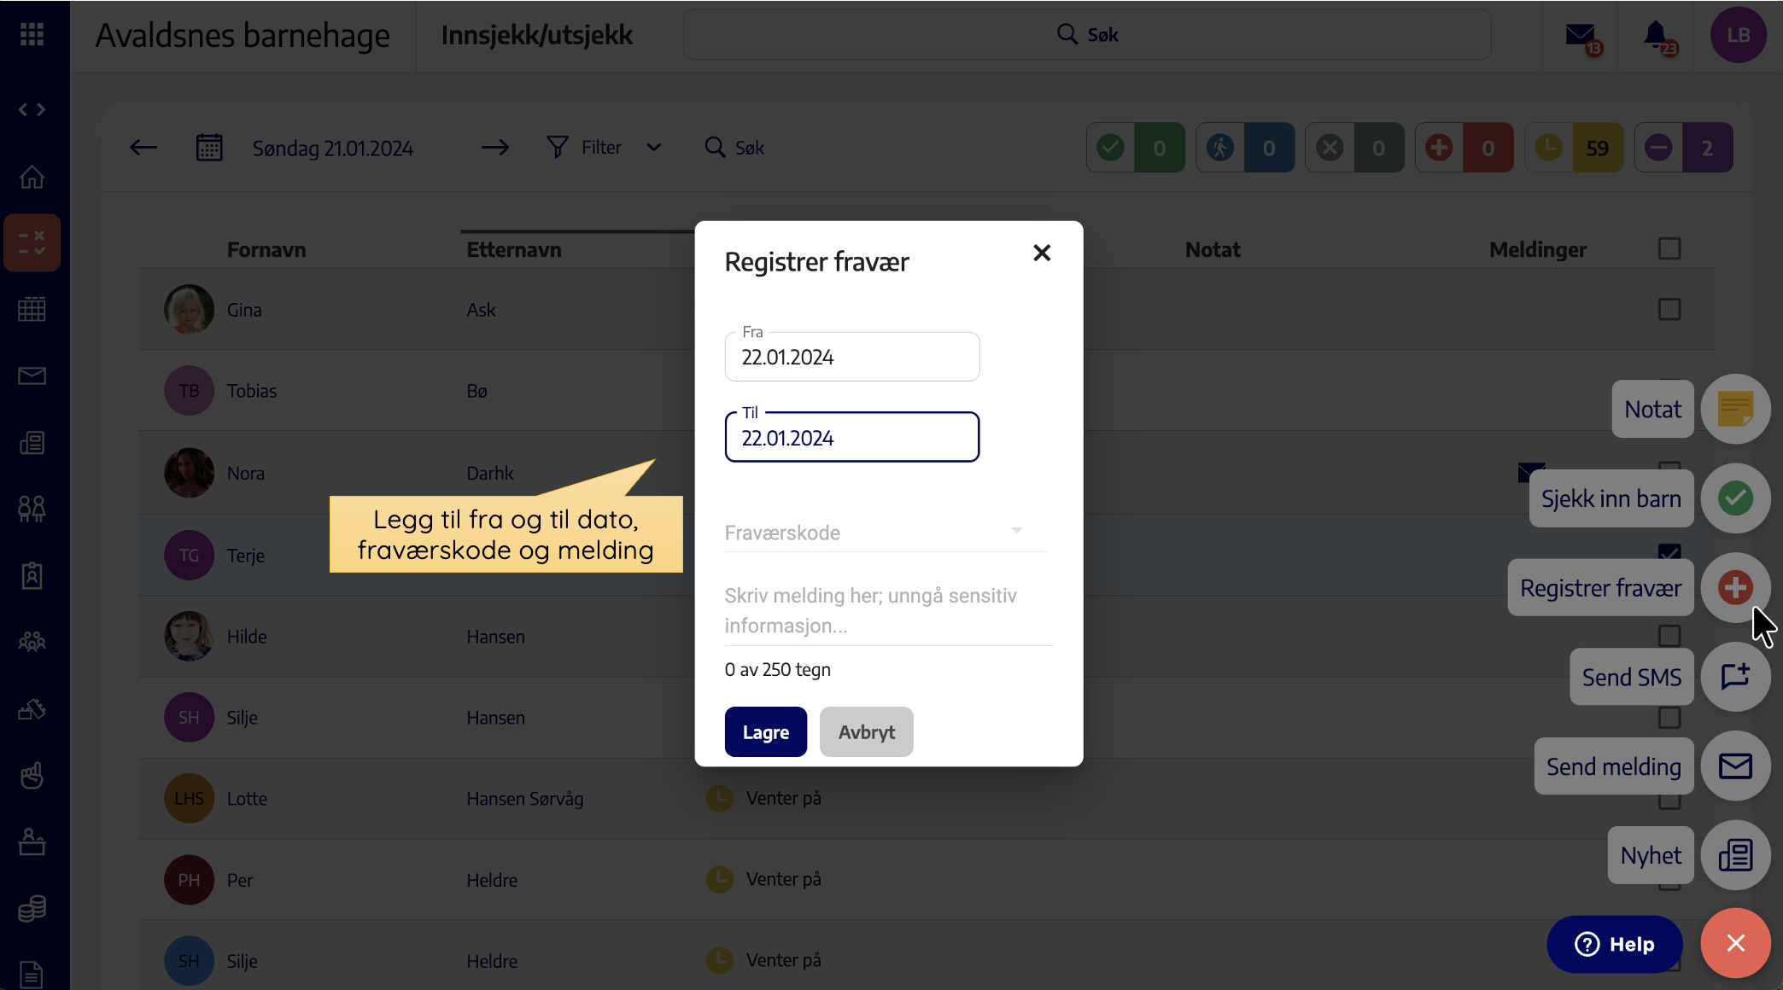Select the Notat action label
The height and width of the screenshot is (990, 1783).
[1652, 410]
